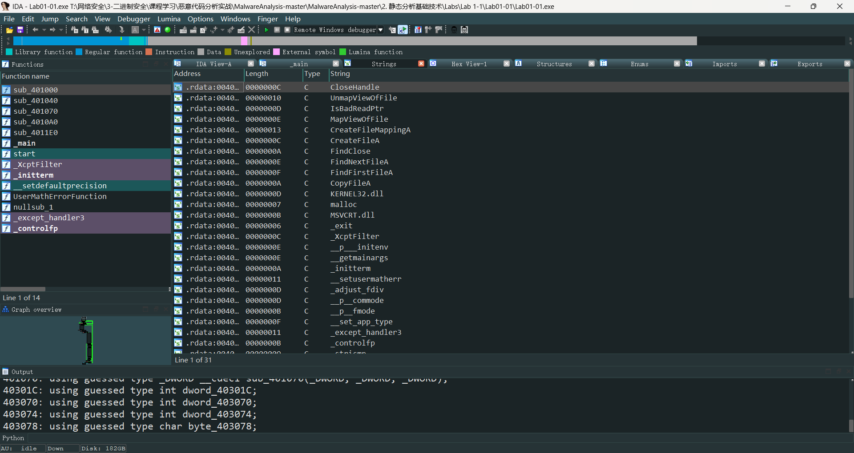This screenshot has width=854, height=453.
Task: Click the Function name column header
Action: (x=85, y=76)
